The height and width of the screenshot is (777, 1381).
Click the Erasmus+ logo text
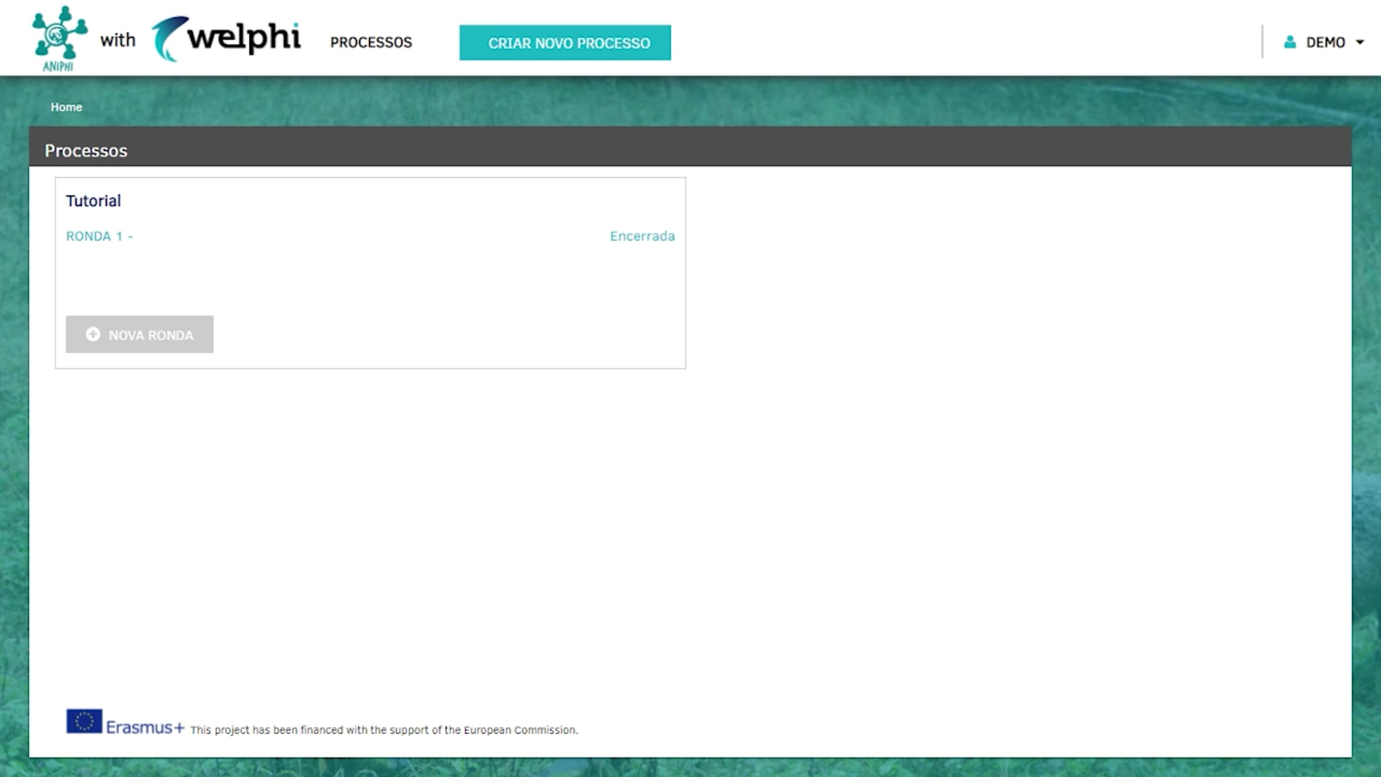[145, 728]
